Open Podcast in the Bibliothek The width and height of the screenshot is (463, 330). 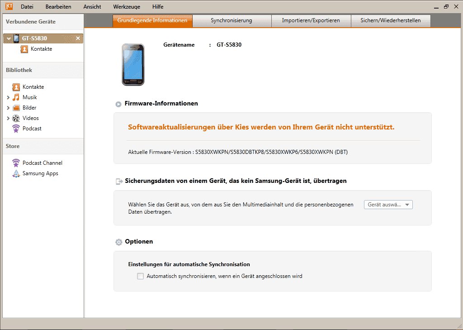tap(32, 129)
